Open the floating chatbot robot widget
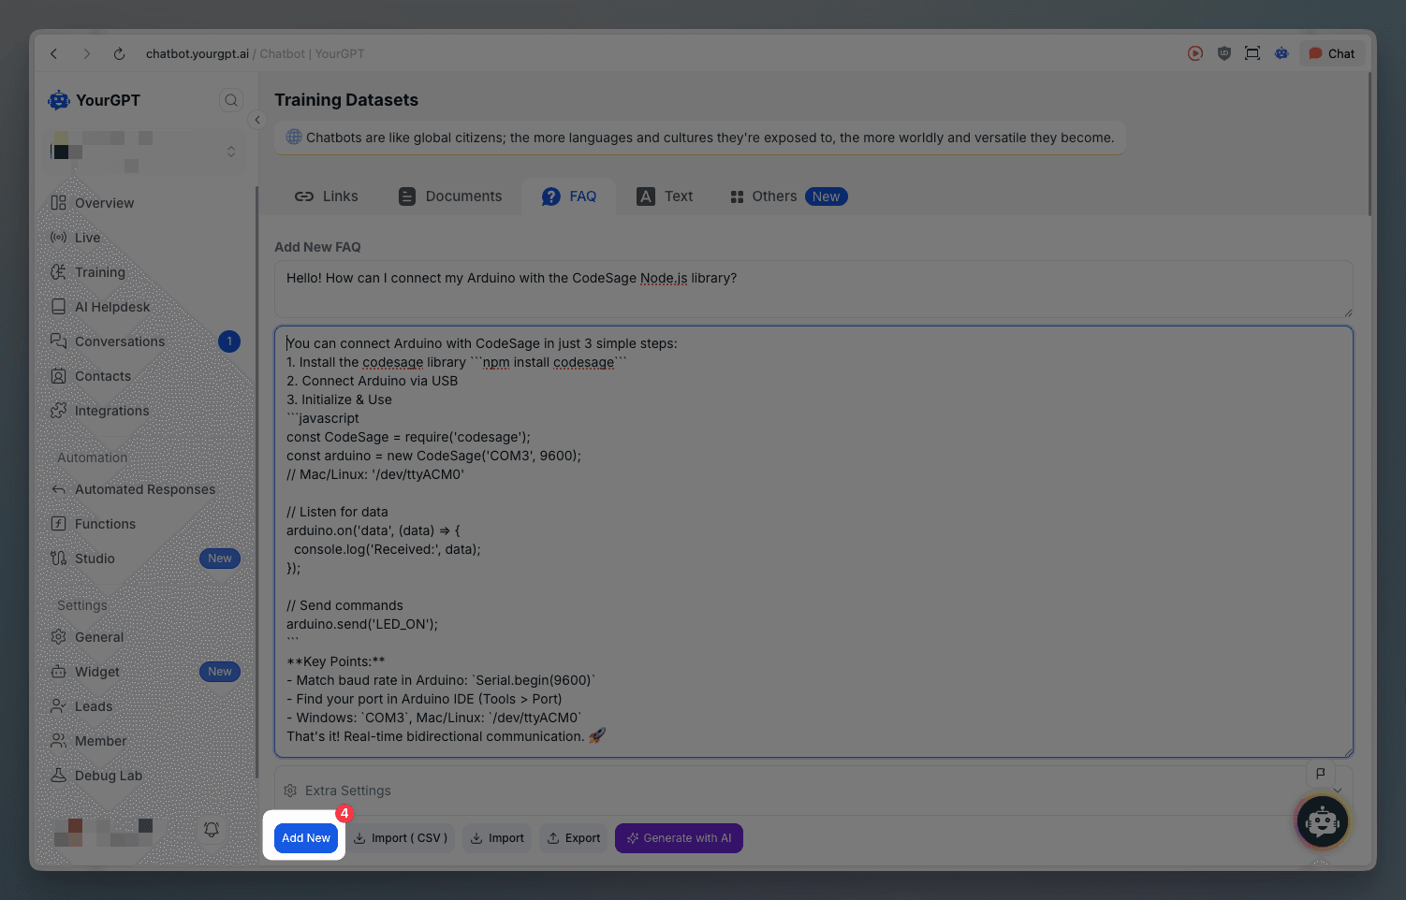Screen dimensions: 1406x900 pos(1322,822)
